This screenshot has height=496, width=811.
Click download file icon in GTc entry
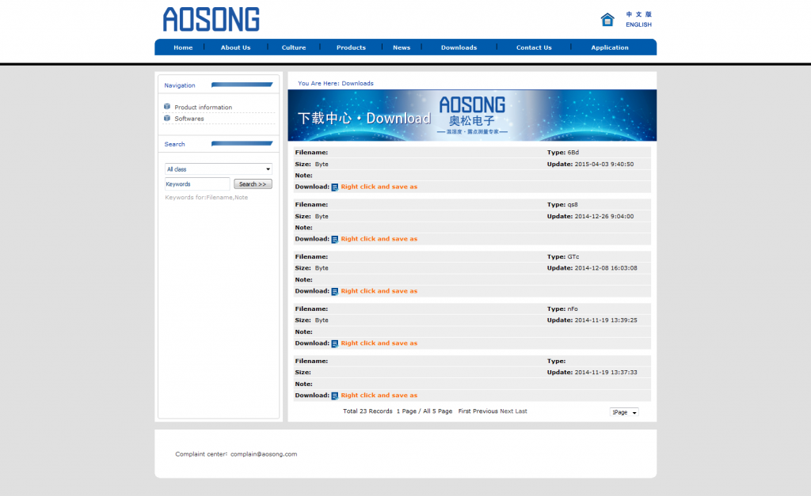335,291
